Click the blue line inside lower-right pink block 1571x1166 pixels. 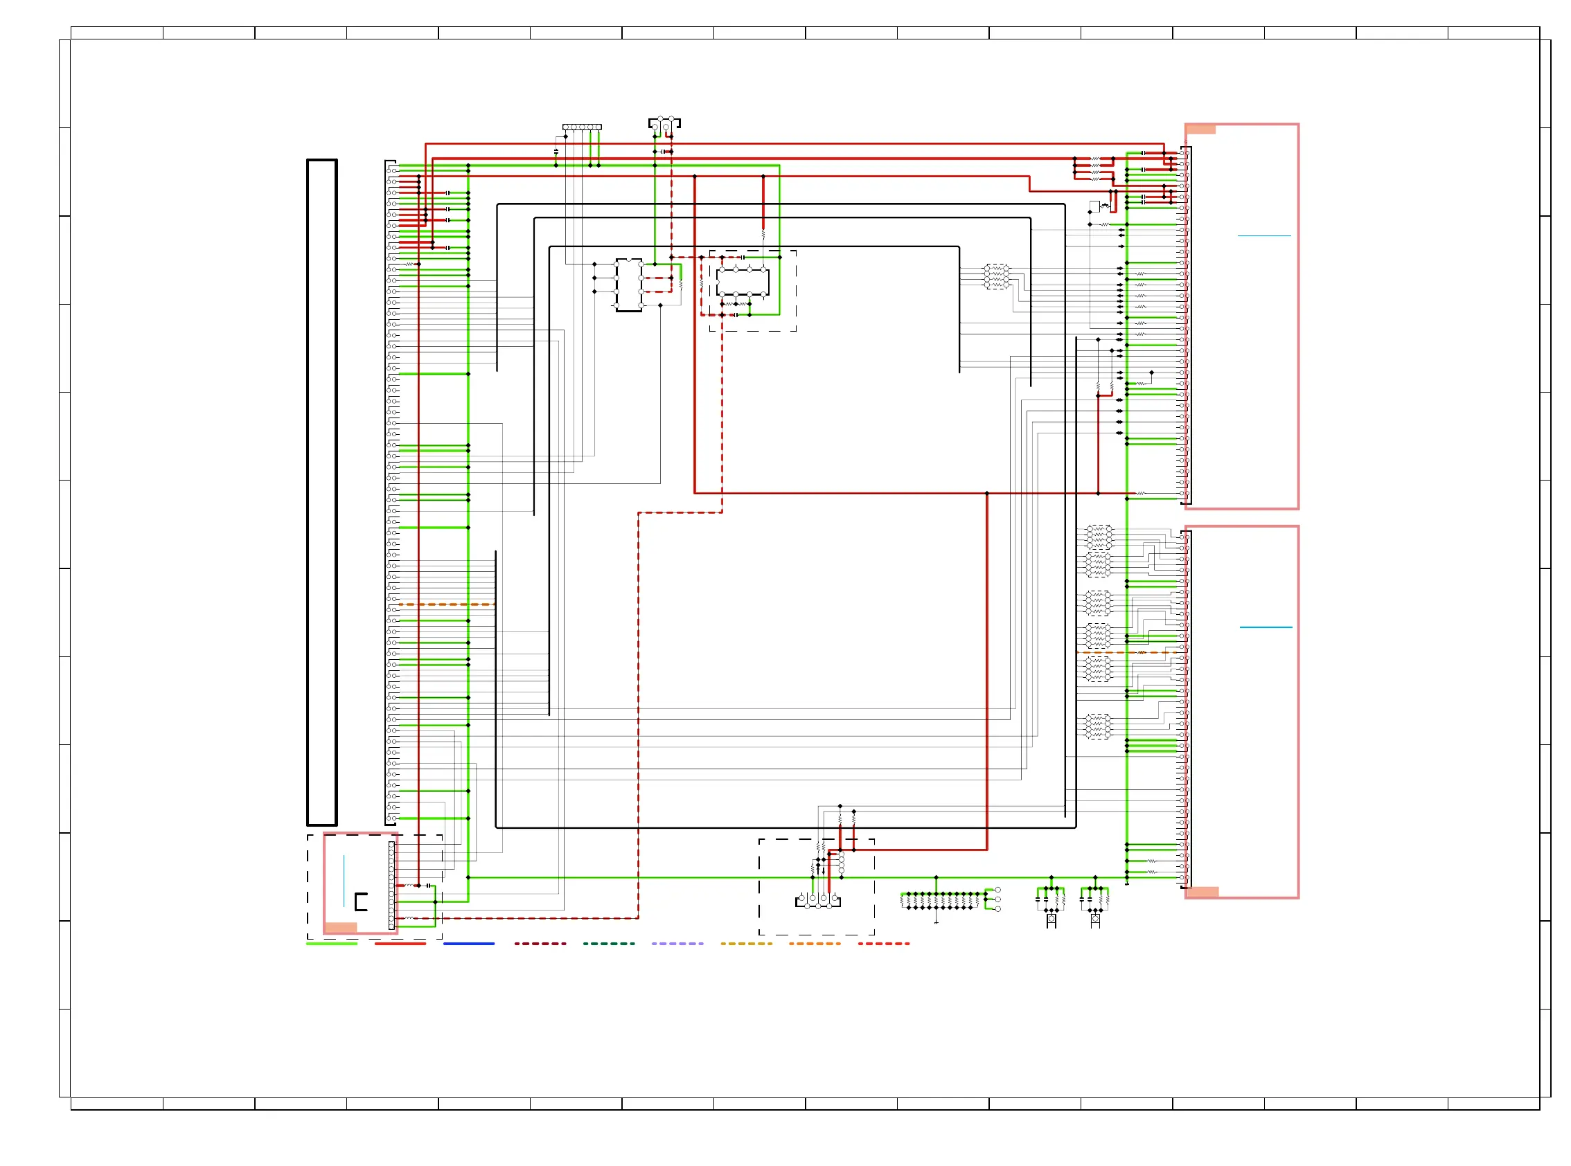(1266, 627)
